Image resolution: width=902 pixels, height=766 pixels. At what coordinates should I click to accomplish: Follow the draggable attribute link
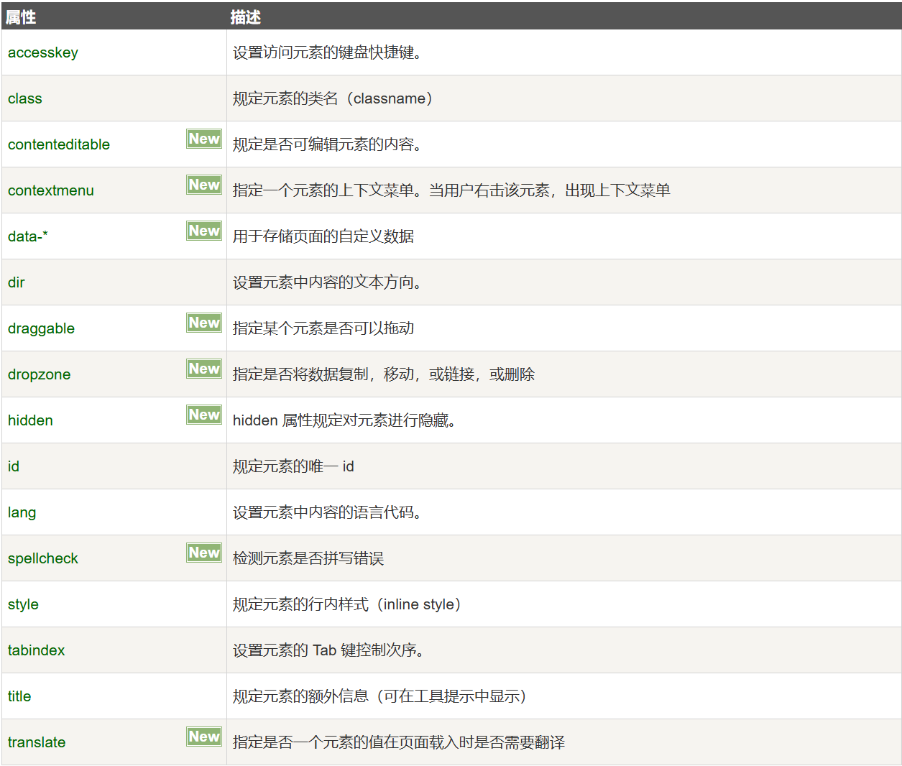(42, 328)
